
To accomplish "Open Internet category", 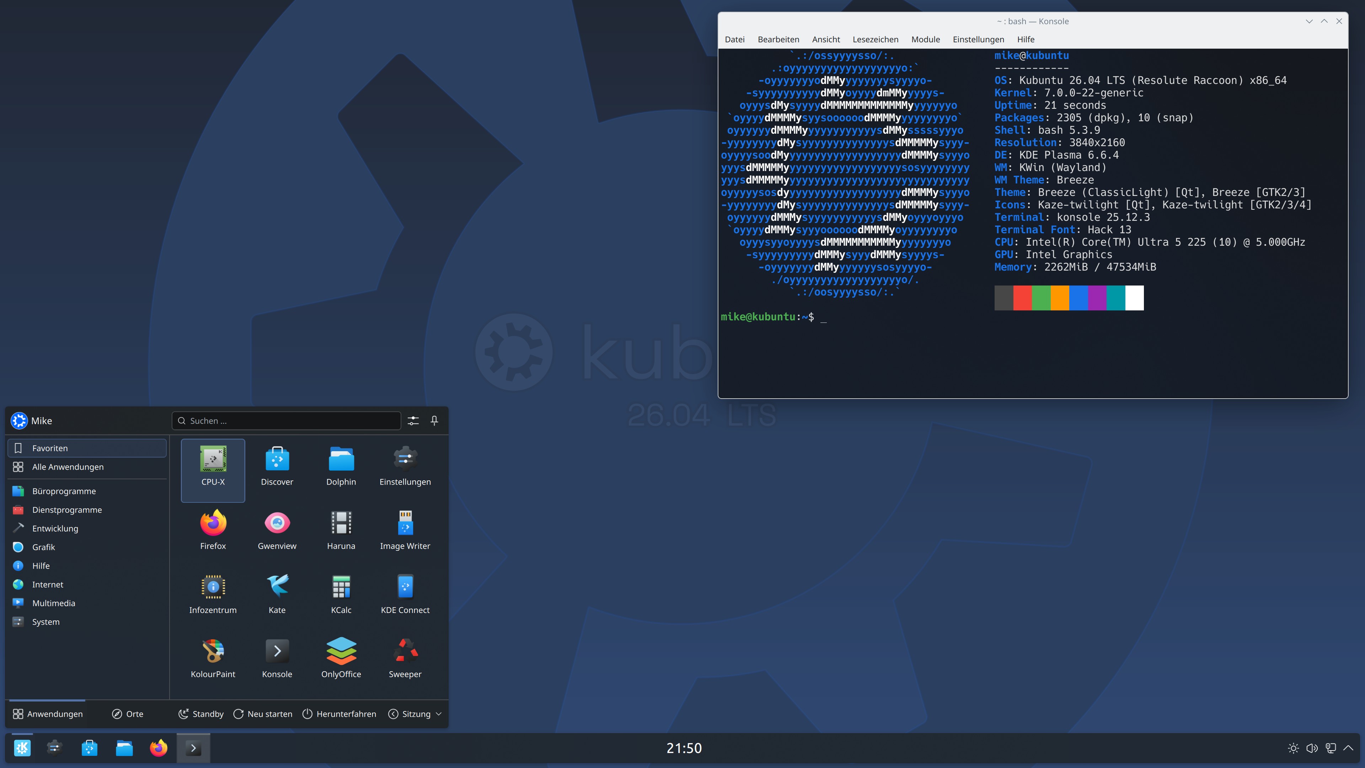I will (x=87, y=584).
